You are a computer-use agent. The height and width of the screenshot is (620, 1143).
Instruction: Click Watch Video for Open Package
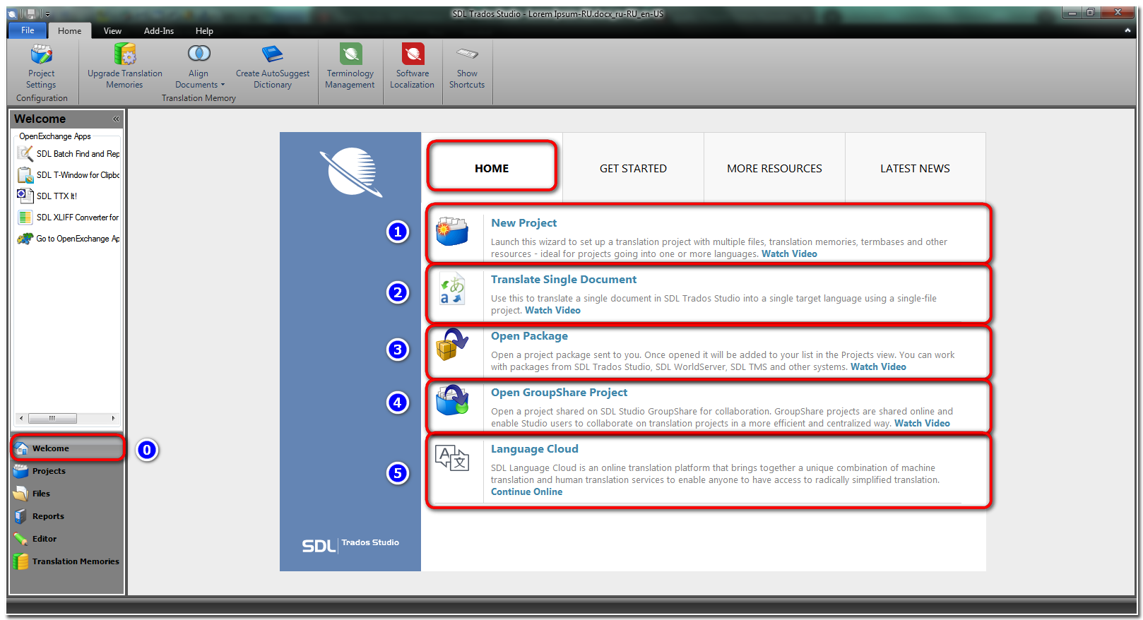878,367
